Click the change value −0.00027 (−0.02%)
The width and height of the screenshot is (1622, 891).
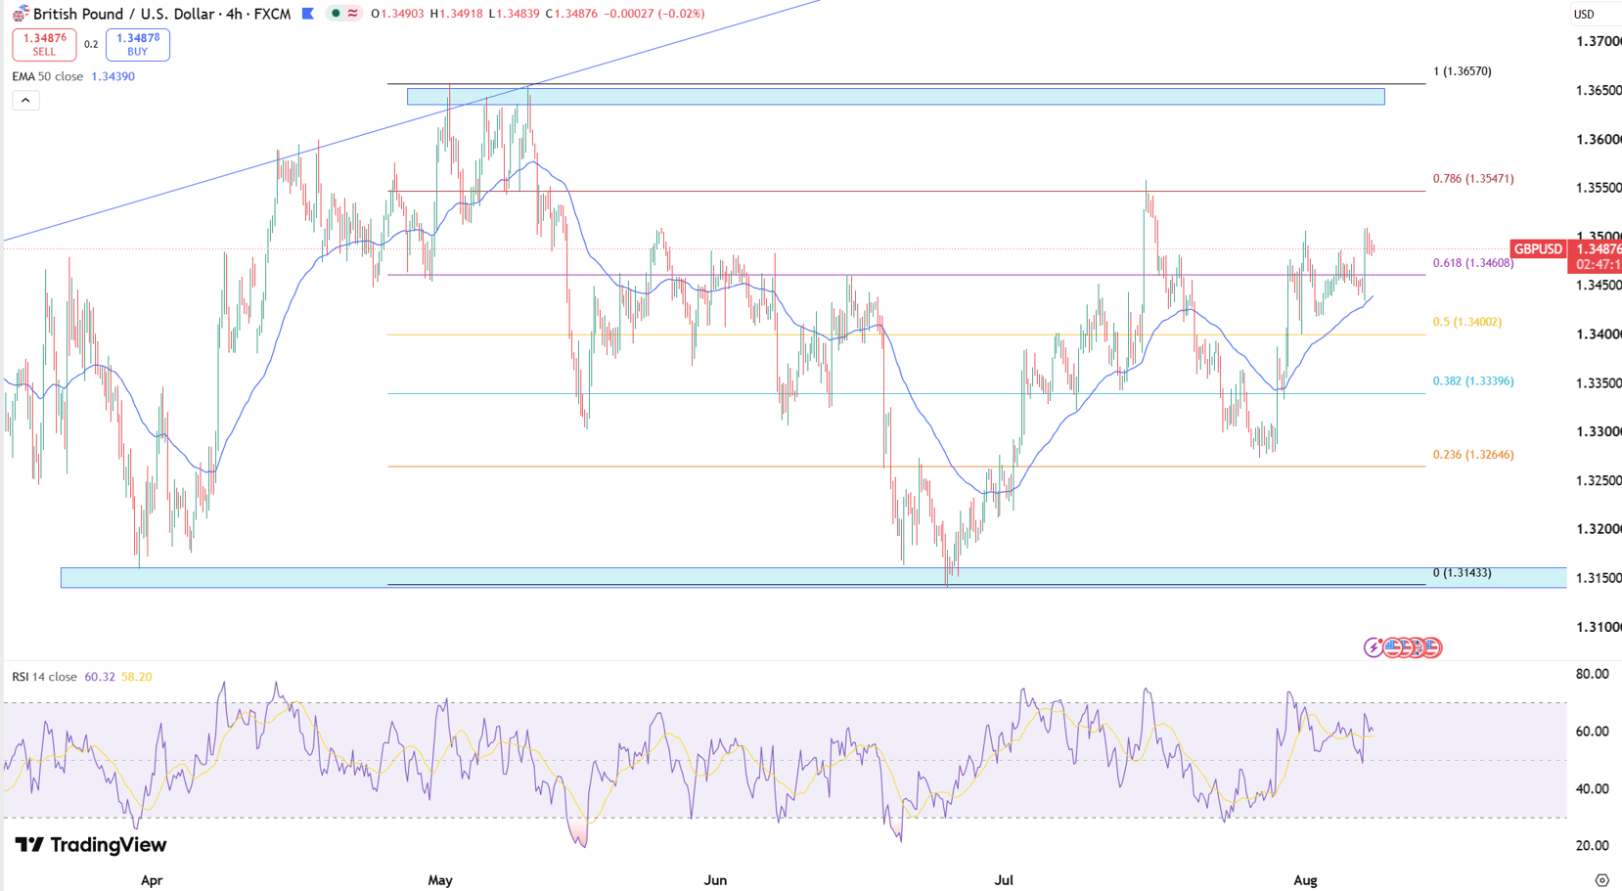654,14
